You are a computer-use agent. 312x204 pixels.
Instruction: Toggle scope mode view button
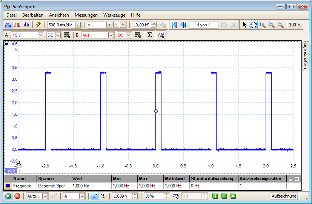pos(8,25)
